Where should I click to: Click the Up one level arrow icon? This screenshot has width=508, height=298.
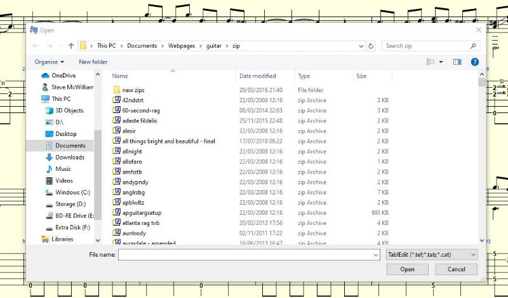tap(71, 46)
